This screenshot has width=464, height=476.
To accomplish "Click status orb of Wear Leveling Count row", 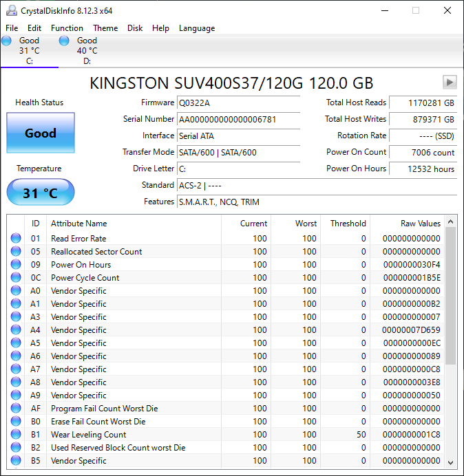I will coord(16,434).
